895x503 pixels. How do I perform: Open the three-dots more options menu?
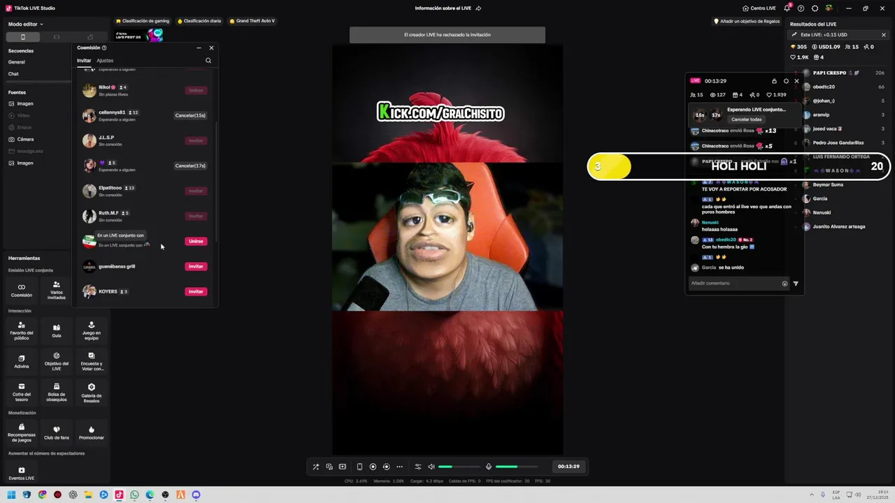click(x=399, y=467)
